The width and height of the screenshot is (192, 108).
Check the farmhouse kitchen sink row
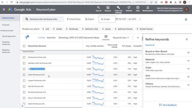coord(24,57)
